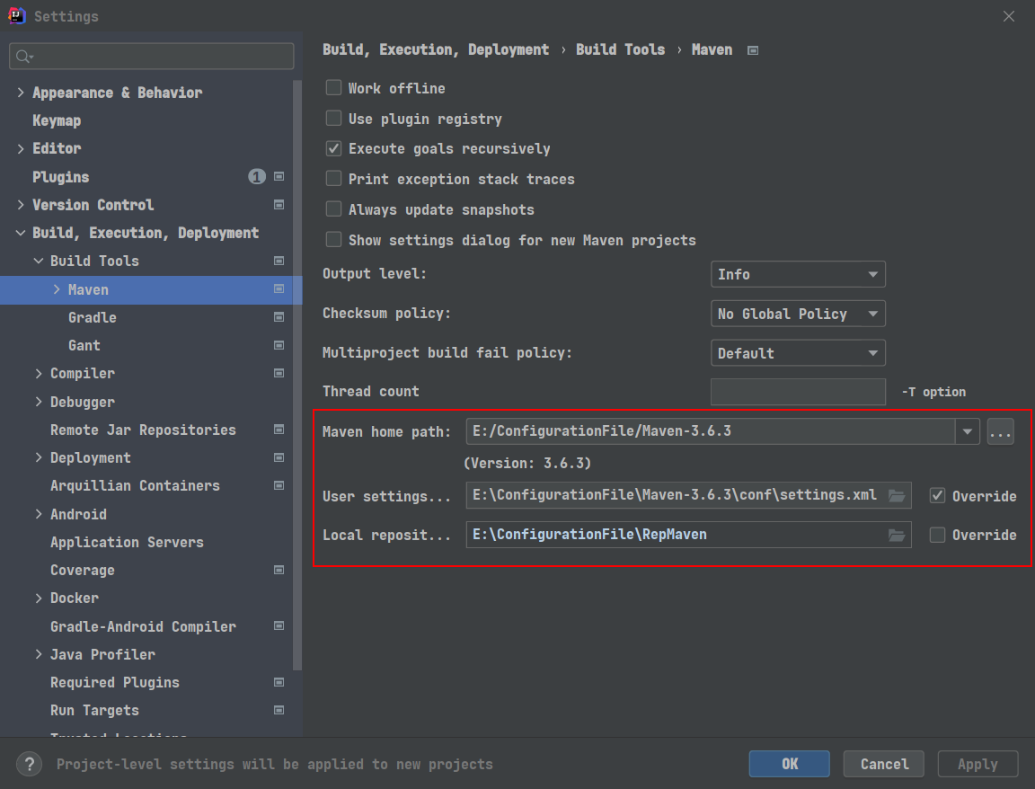Click project-level icon next to Gradle
The image size is (1035, 789).
point(279,317)
